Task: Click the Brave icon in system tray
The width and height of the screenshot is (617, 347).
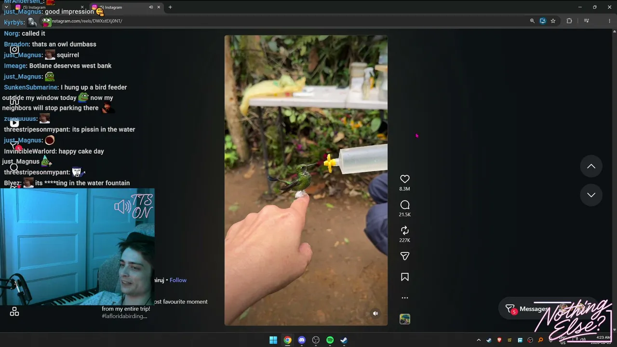Action: 499,340
